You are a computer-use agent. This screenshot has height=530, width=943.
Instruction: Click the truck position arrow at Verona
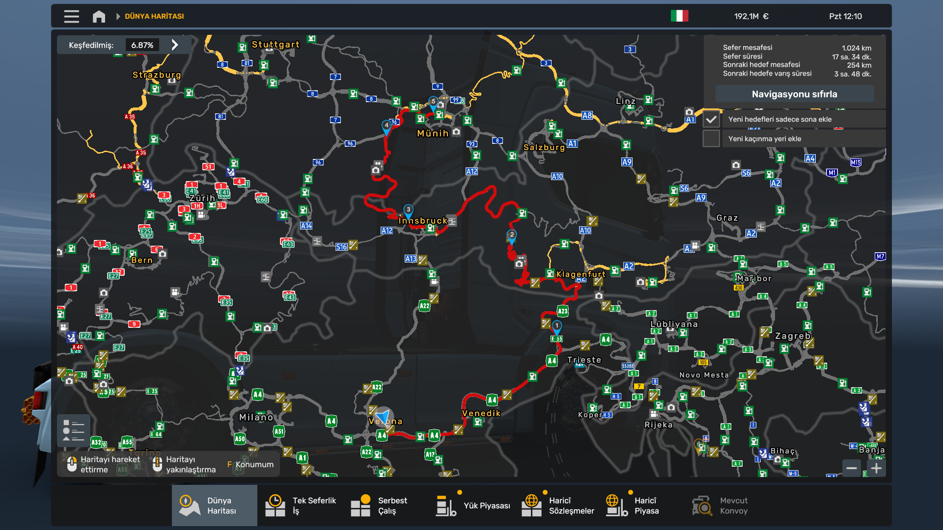[x=384, y=416]
